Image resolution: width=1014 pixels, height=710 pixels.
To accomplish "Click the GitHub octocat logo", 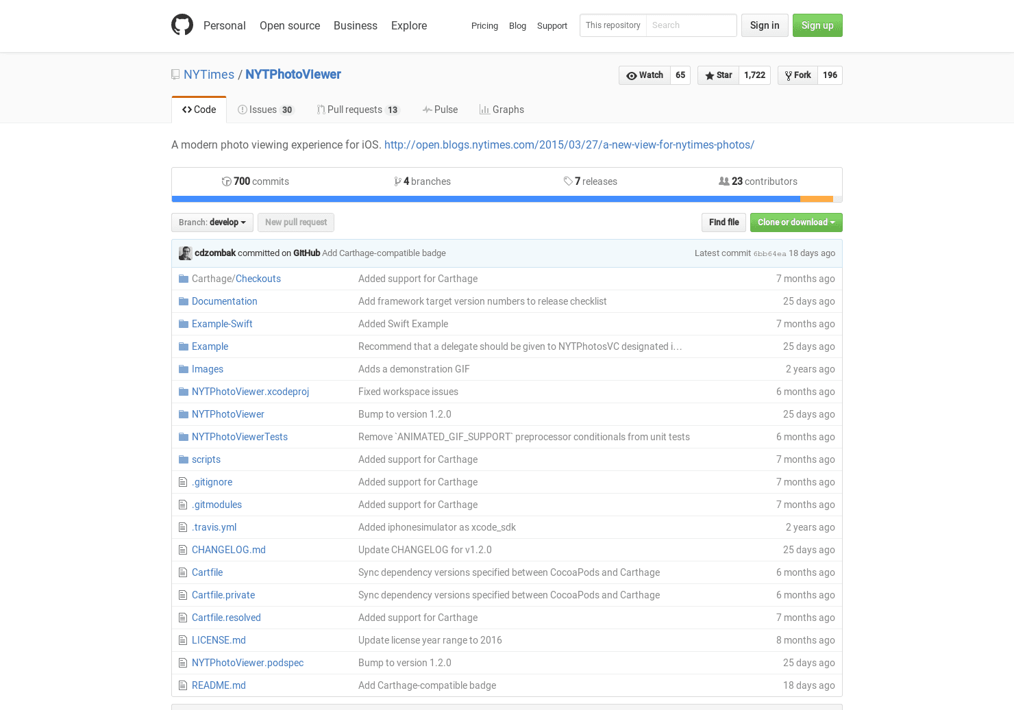I will point(182,25).
